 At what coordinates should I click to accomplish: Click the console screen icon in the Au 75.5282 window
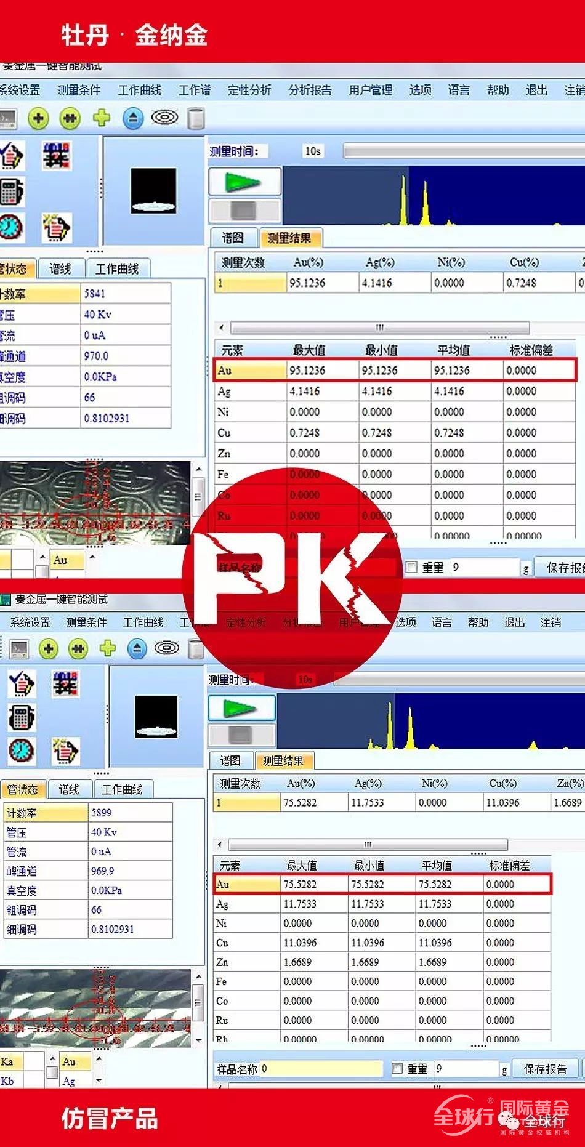coord(18,648)
